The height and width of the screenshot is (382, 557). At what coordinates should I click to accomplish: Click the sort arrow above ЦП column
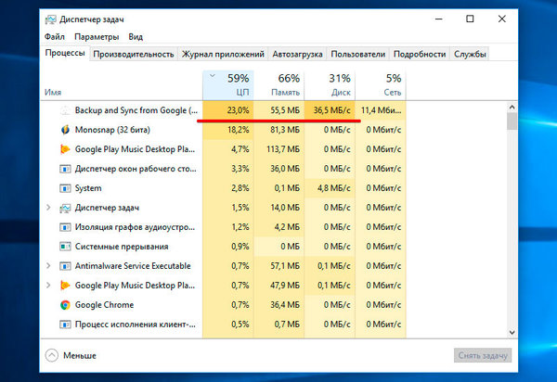[213, 75]
